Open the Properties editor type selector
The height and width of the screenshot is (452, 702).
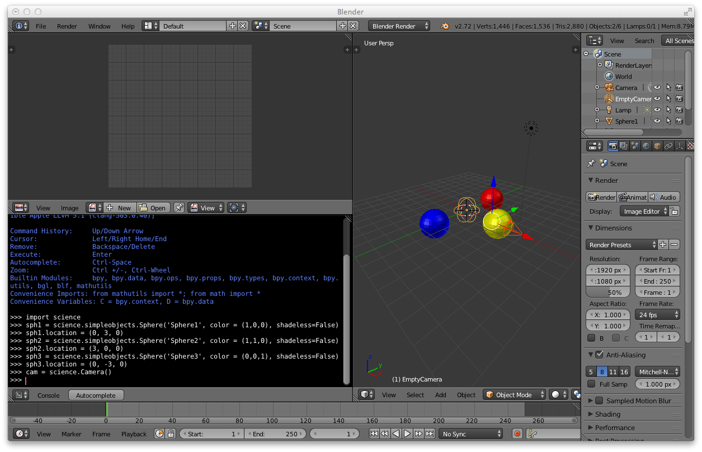coord(594,146)
